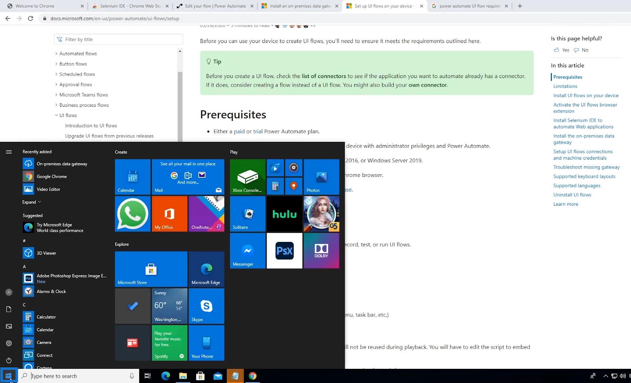
Task: Open Xbox Console Companion tile
Action: tap(248, 177)
